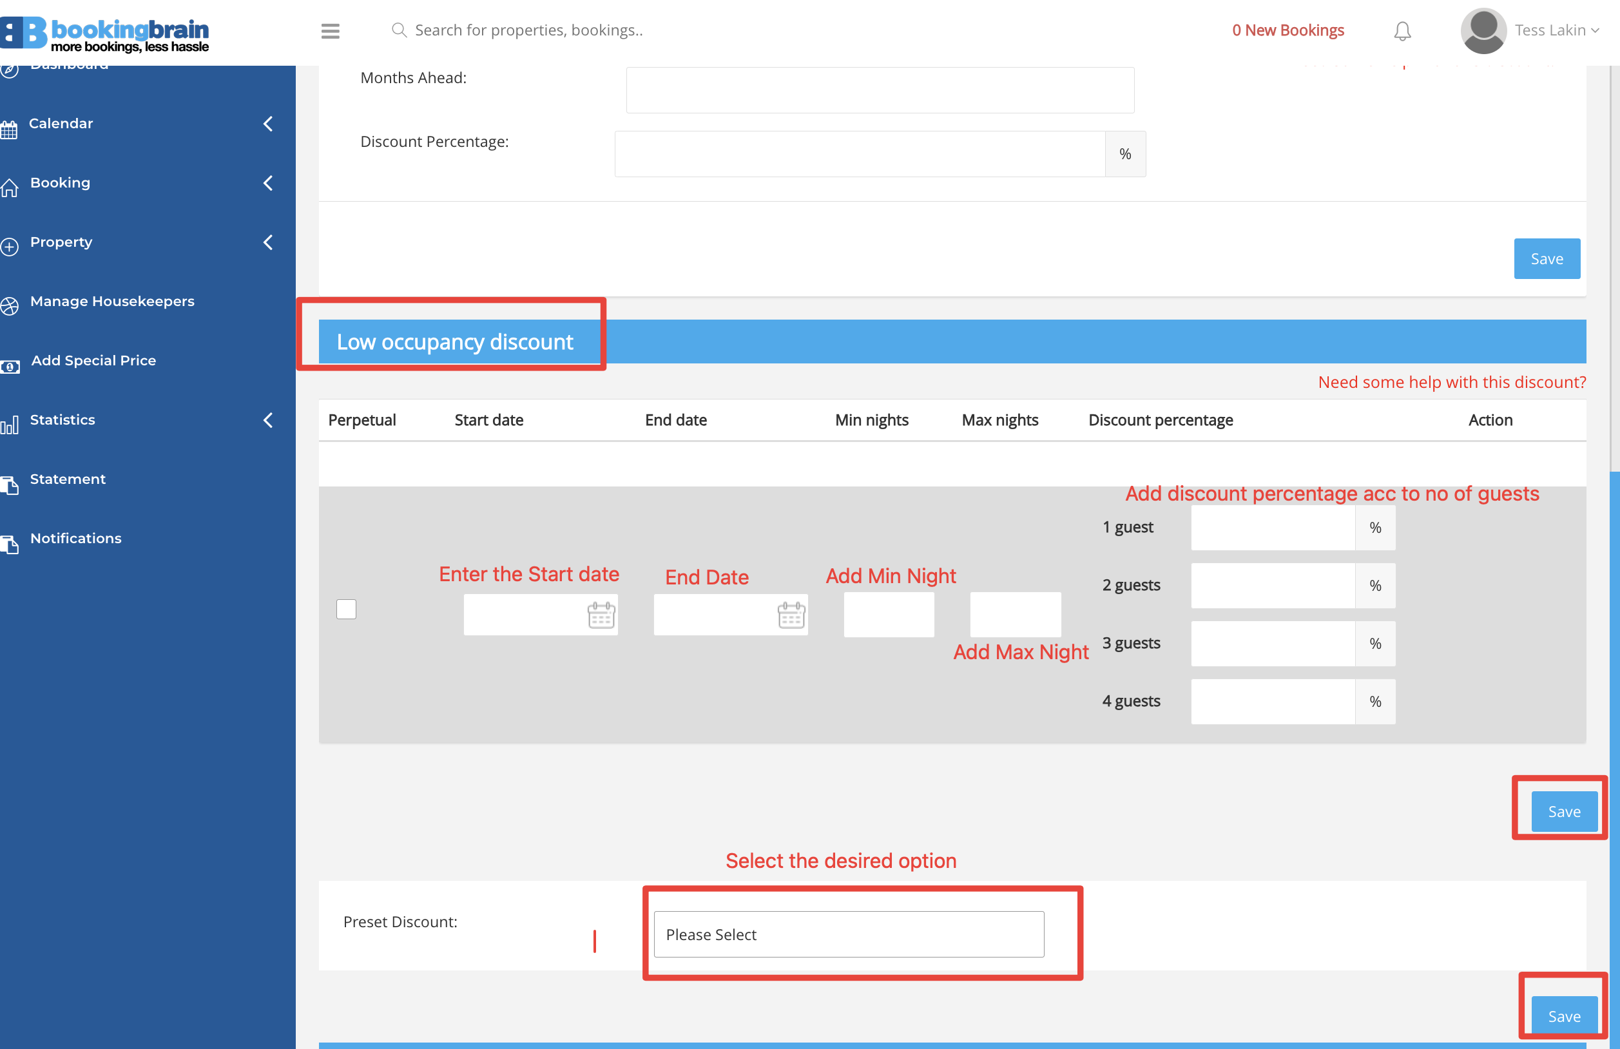The height and width of the screenshot is (1049, 1620).
Task: Save the low occupancy discount
Action: click(1563, 811)
